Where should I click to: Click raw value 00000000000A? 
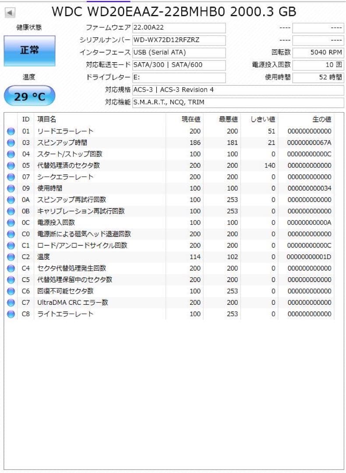coord(309,222)
